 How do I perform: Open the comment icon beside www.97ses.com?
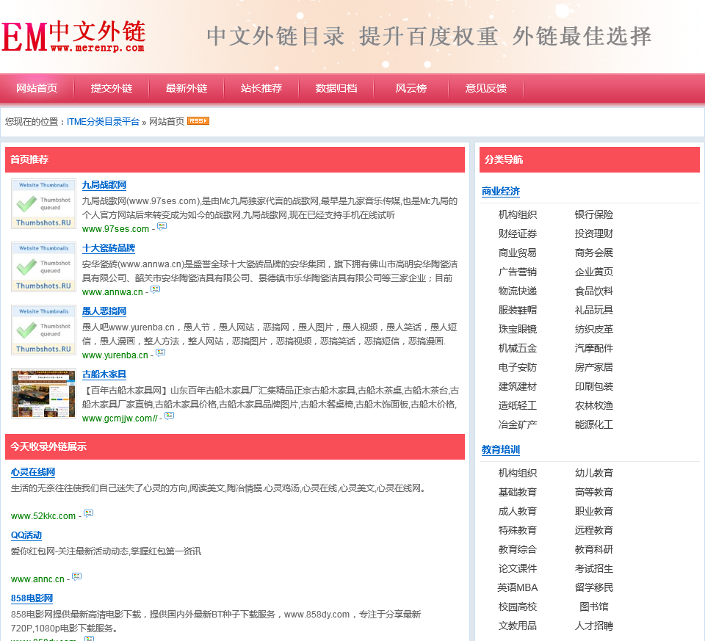tap(162, 226)
